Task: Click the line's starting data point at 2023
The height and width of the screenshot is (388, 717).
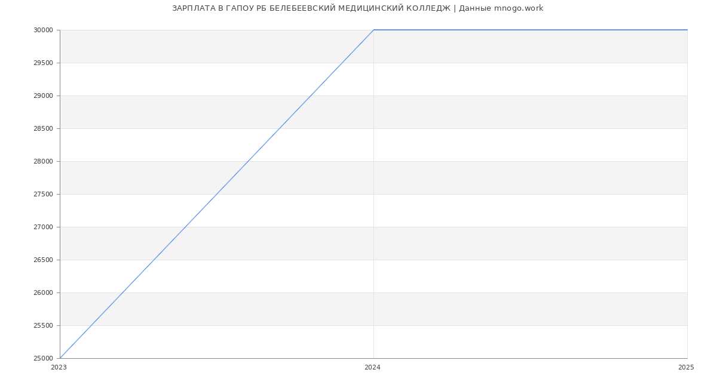Action: pos(60,358)
